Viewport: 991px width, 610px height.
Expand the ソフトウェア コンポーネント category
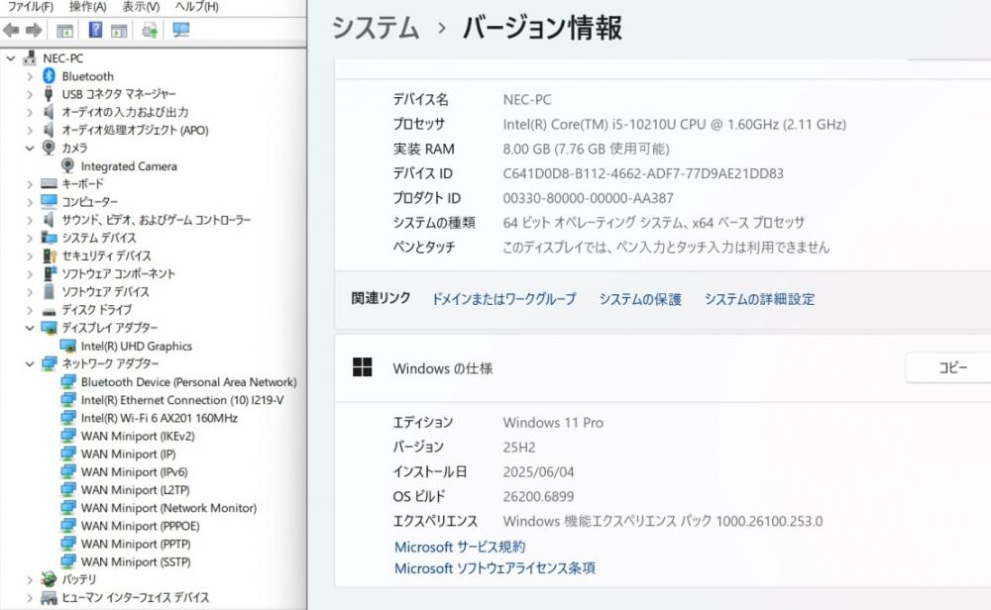coord(30,274)
